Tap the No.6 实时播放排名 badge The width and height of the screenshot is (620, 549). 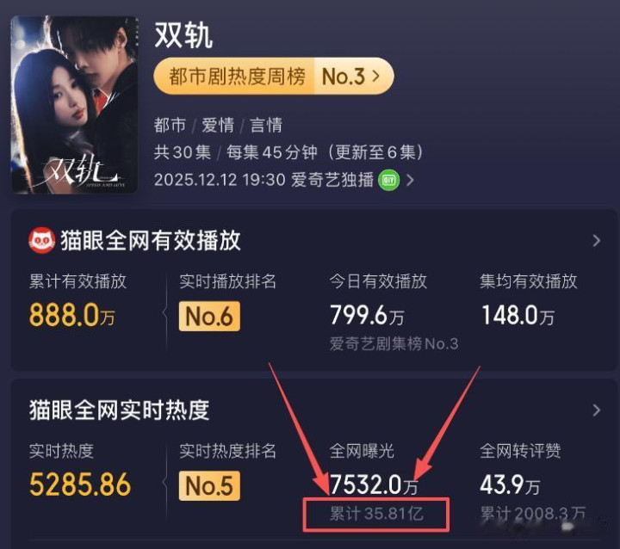coord(209,316)
